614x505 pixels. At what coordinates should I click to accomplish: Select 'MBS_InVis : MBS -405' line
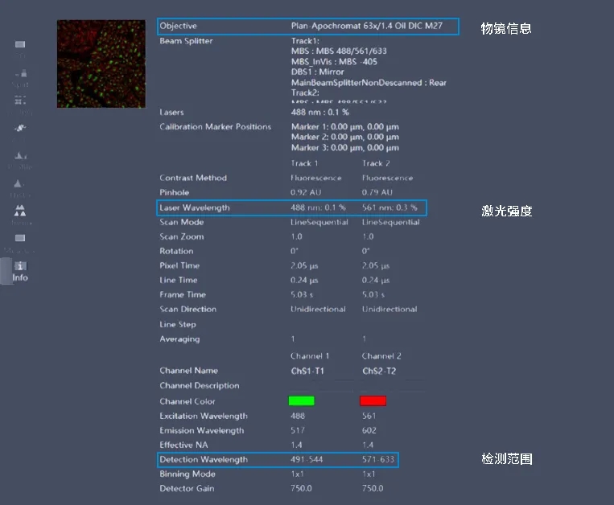point(334,61)
